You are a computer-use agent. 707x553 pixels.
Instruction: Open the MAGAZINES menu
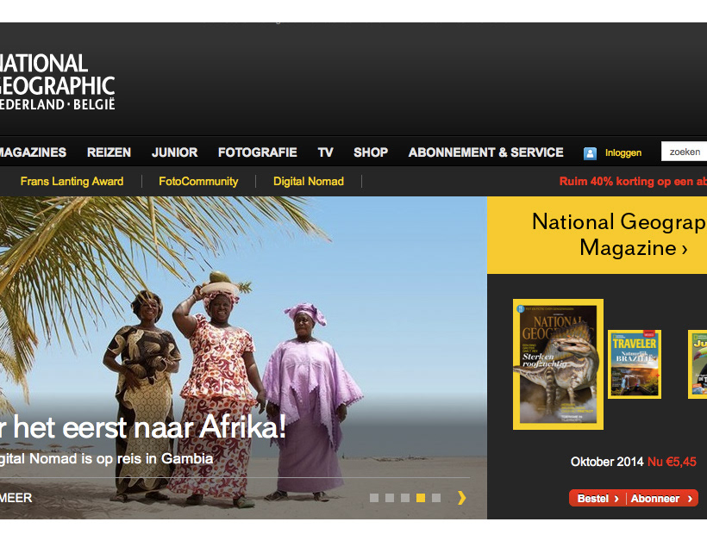(33, 152)
